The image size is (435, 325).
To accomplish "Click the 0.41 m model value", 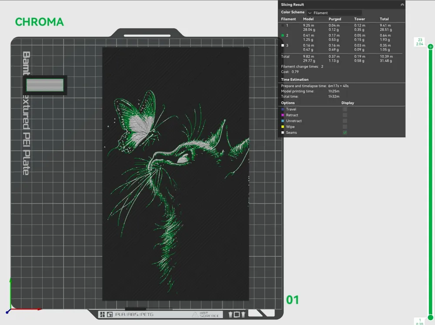I will 308,36.
